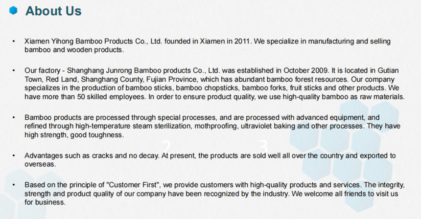Screen dimensions: 421x219
Task: Click the word 'overseas.'
Action: (x=40, y=164)
